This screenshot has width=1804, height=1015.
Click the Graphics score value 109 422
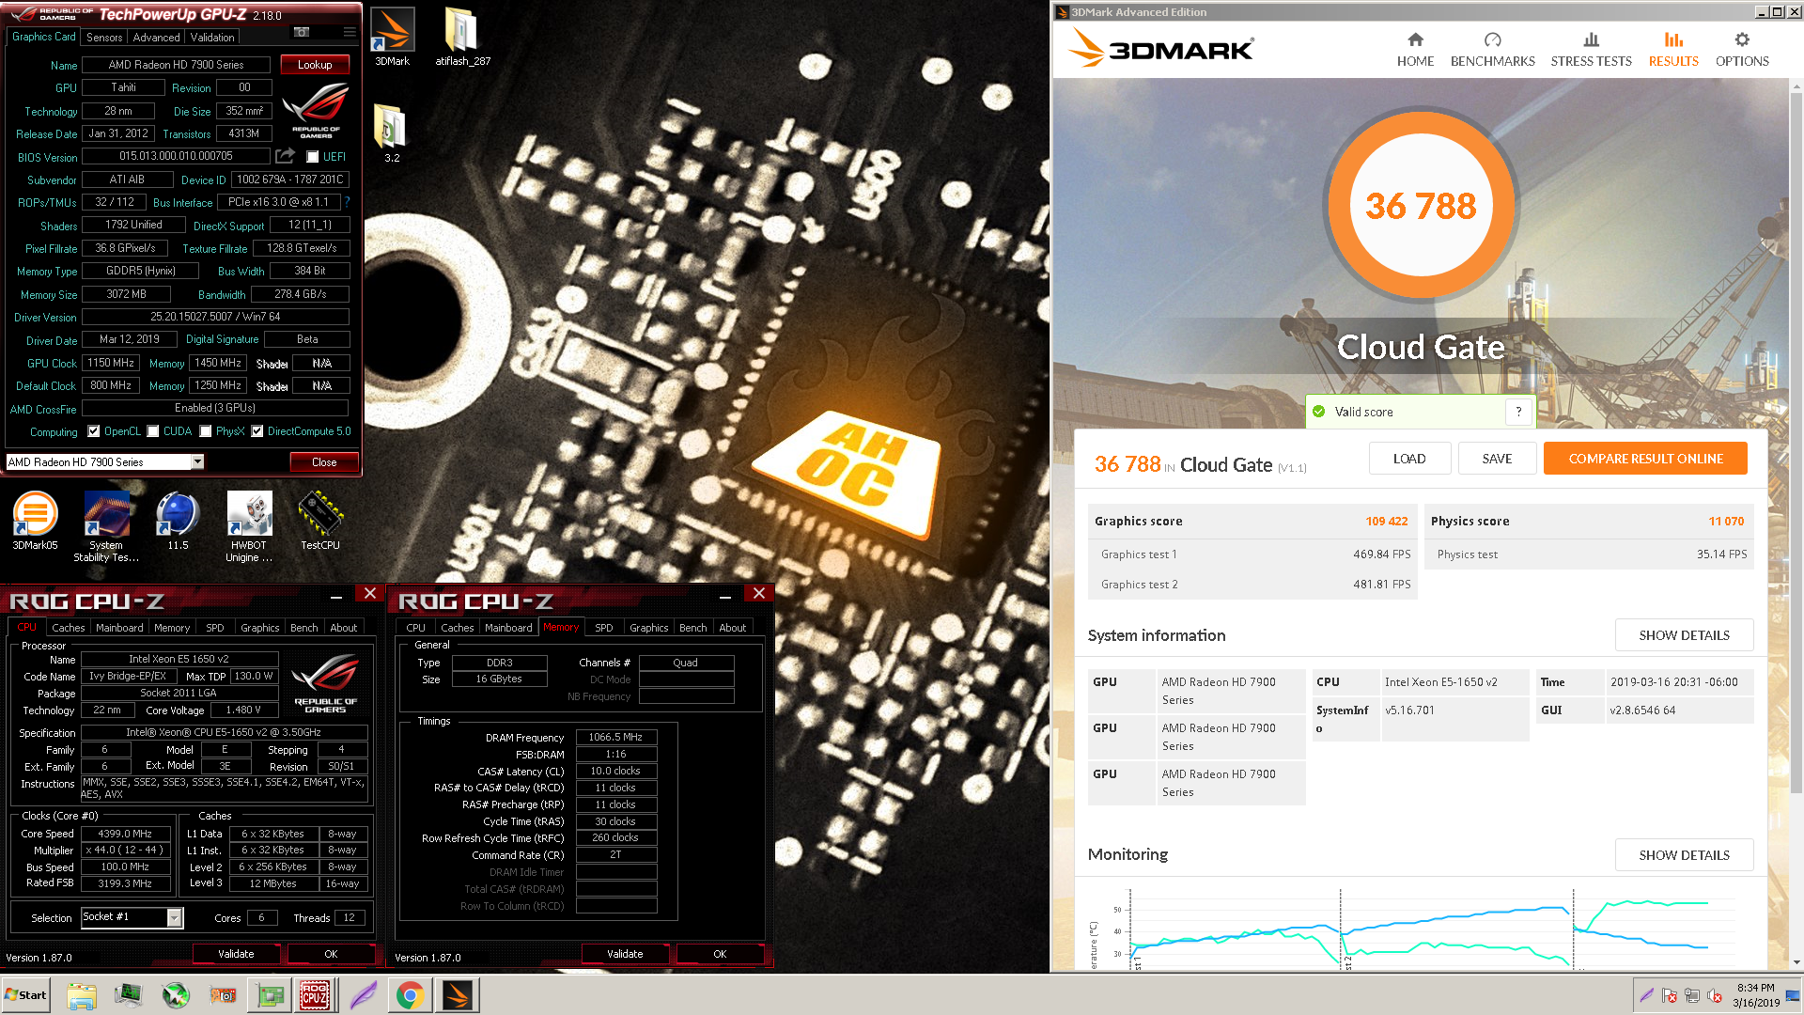pos(1386,521)
